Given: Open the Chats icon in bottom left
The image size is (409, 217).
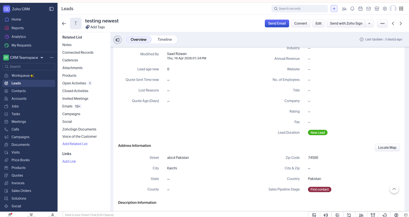Looking at the screenshot, I should pos(10,215).
